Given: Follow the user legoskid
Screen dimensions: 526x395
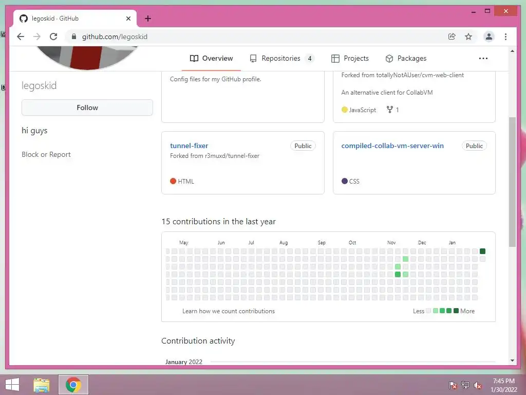Looking at the screenshot, I should click(87, 107).
